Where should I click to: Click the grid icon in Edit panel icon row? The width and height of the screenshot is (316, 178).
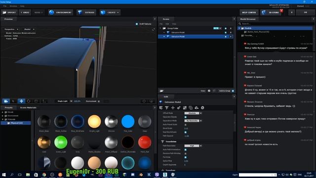185,108
